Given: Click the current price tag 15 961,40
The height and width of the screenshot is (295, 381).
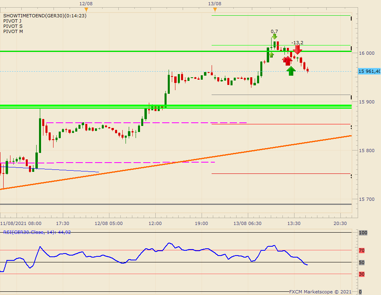Looking at the screenshot, I should click(x=369, y=71).
